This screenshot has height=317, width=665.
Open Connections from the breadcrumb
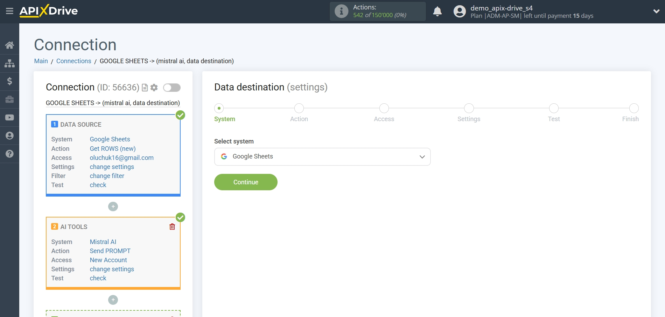[73, 61]
